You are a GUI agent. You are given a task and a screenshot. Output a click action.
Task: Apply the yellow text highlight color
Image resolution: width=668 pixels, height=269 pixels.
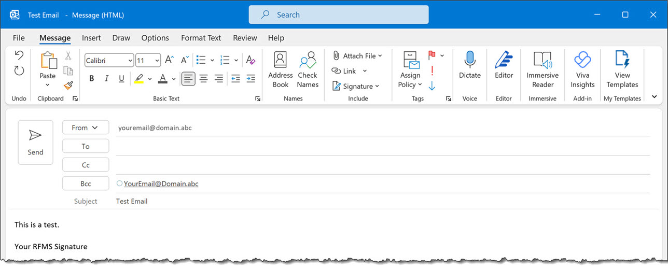(138, 79)
